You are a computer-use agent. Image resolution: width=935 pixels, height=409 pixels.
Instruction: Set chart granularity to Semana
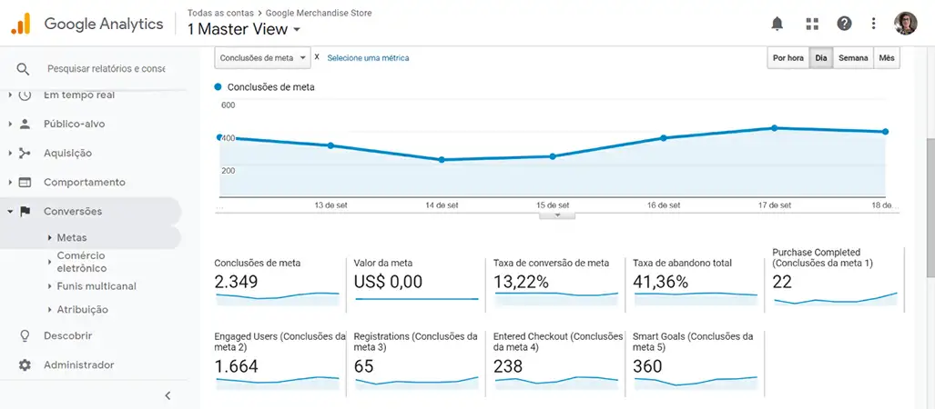pyautogui.click(x=853, y=58)
